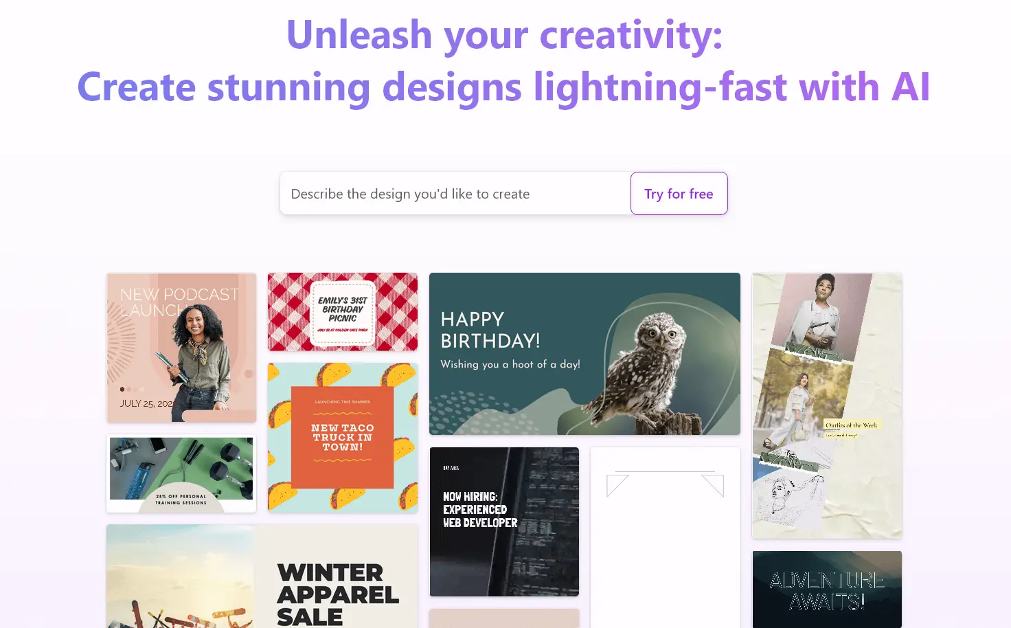Open the Now Hiring web developer design

(x=504, y=522)
